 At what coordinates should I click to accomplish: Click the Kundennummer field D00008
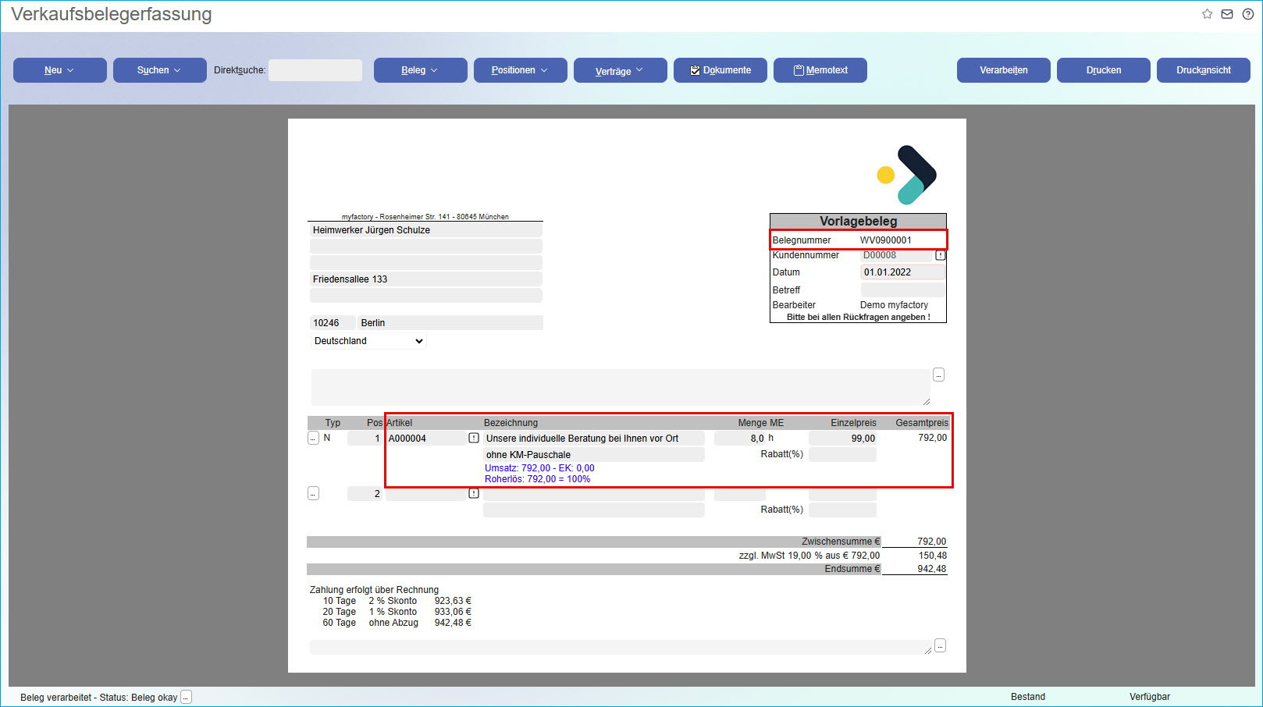coord(897,255)
